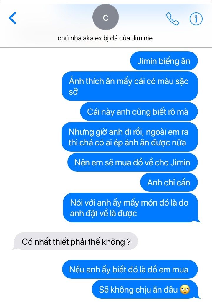The image size is (212, 307).
Task: Select the "Nếu anh ấy biết đó là đồ em mua" message
Action: 130,269
